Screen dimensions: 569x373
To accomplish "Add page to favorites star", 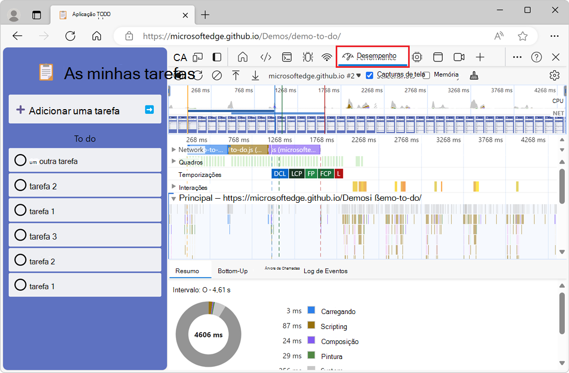I will coord(522,36).
